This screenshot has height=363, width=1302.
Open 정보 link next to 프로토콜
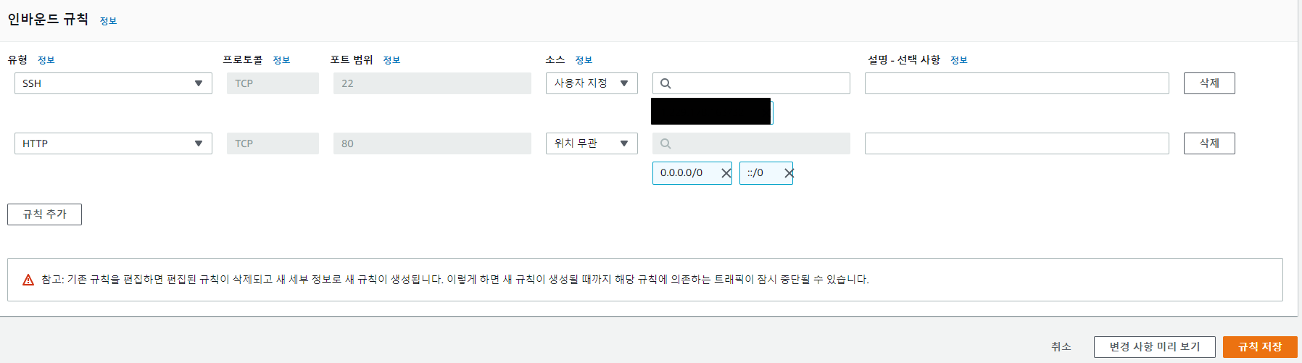click(x=281, y=60)
